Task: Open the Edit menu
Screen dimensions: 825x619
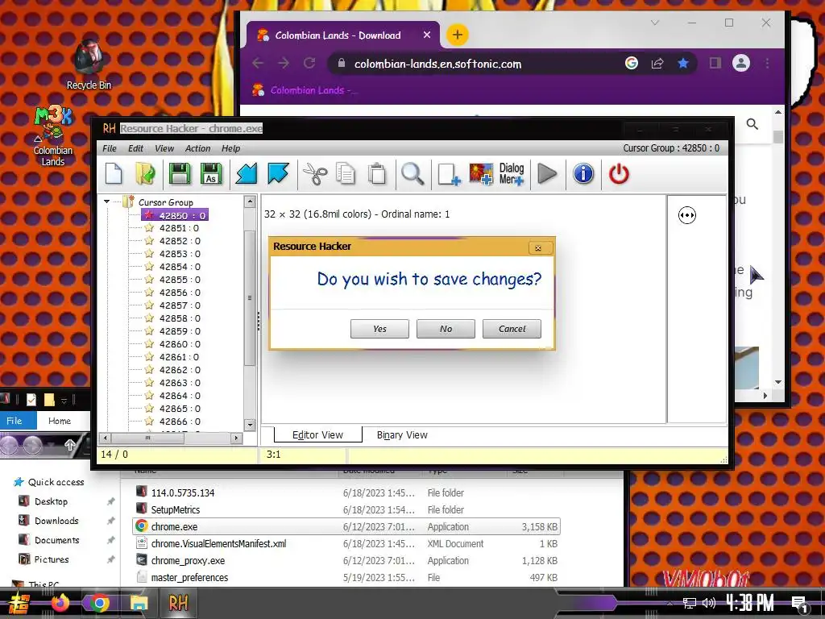Action: (x=135, y=148)
